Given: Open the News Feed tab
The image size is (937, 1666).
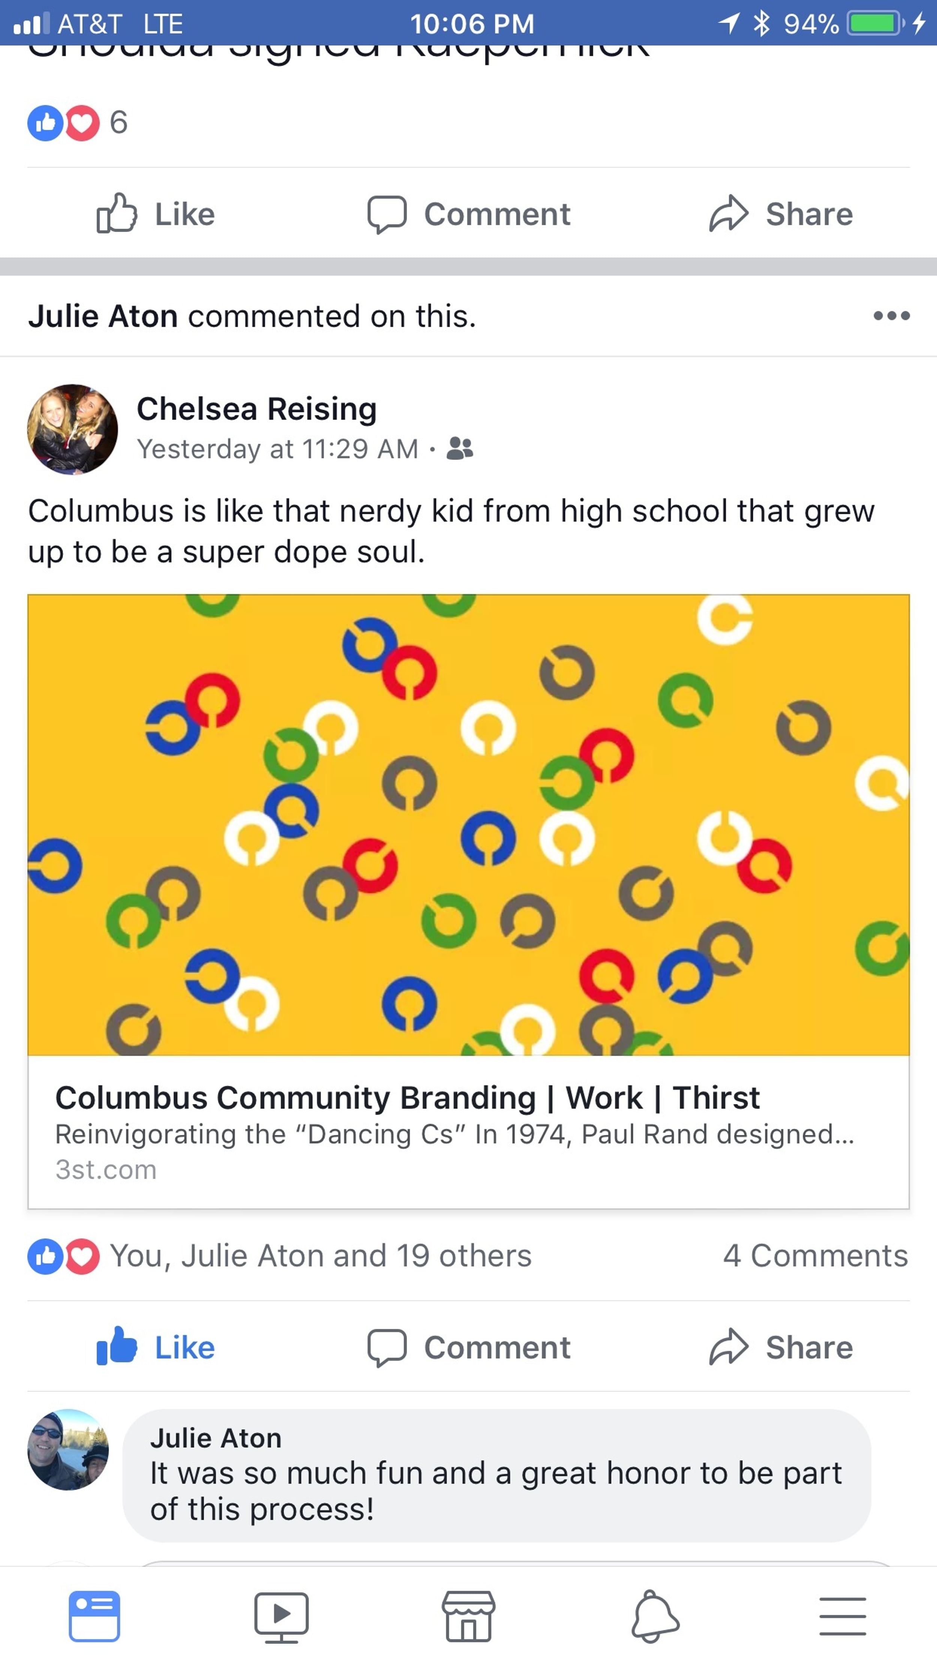Looking at the screenshot, I should (94, 1615).
